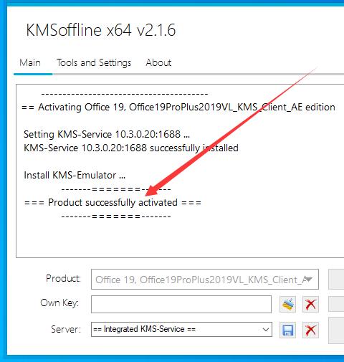Click the Activating Office 19 log line
The height and width of the screenshot is (362, 344).
[178, 107]
